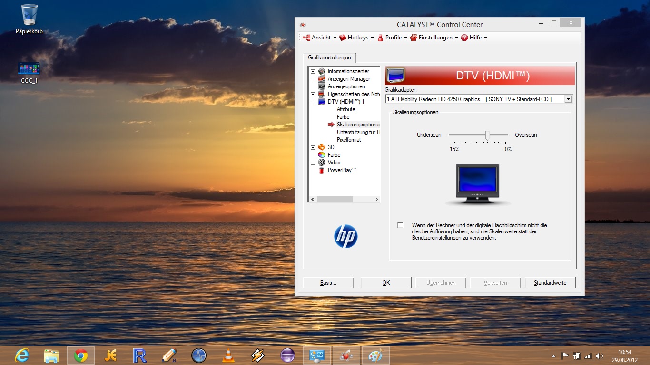This screenshot has height=365, width=650.
Task: Click the Catalyst window title-bar icon
Action: pyautogui.click(x=303, y=24)
